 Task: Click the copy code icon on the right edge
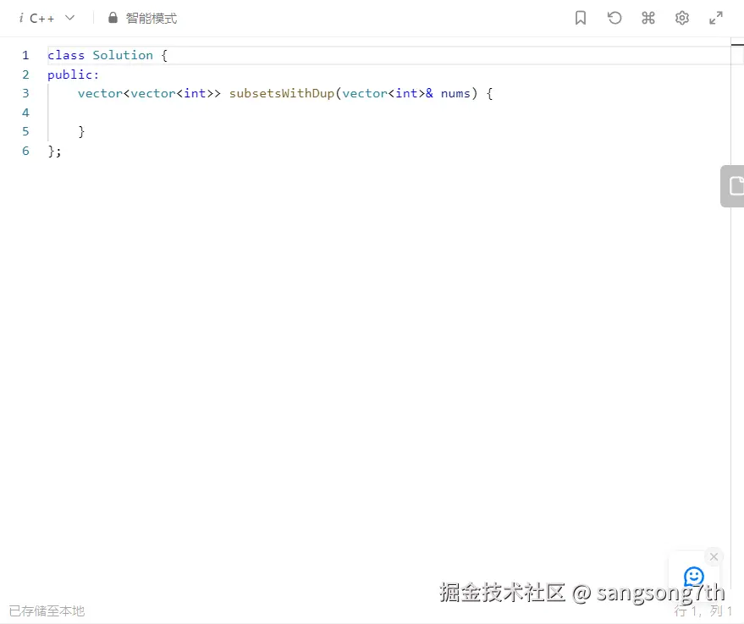coord(734,185)
